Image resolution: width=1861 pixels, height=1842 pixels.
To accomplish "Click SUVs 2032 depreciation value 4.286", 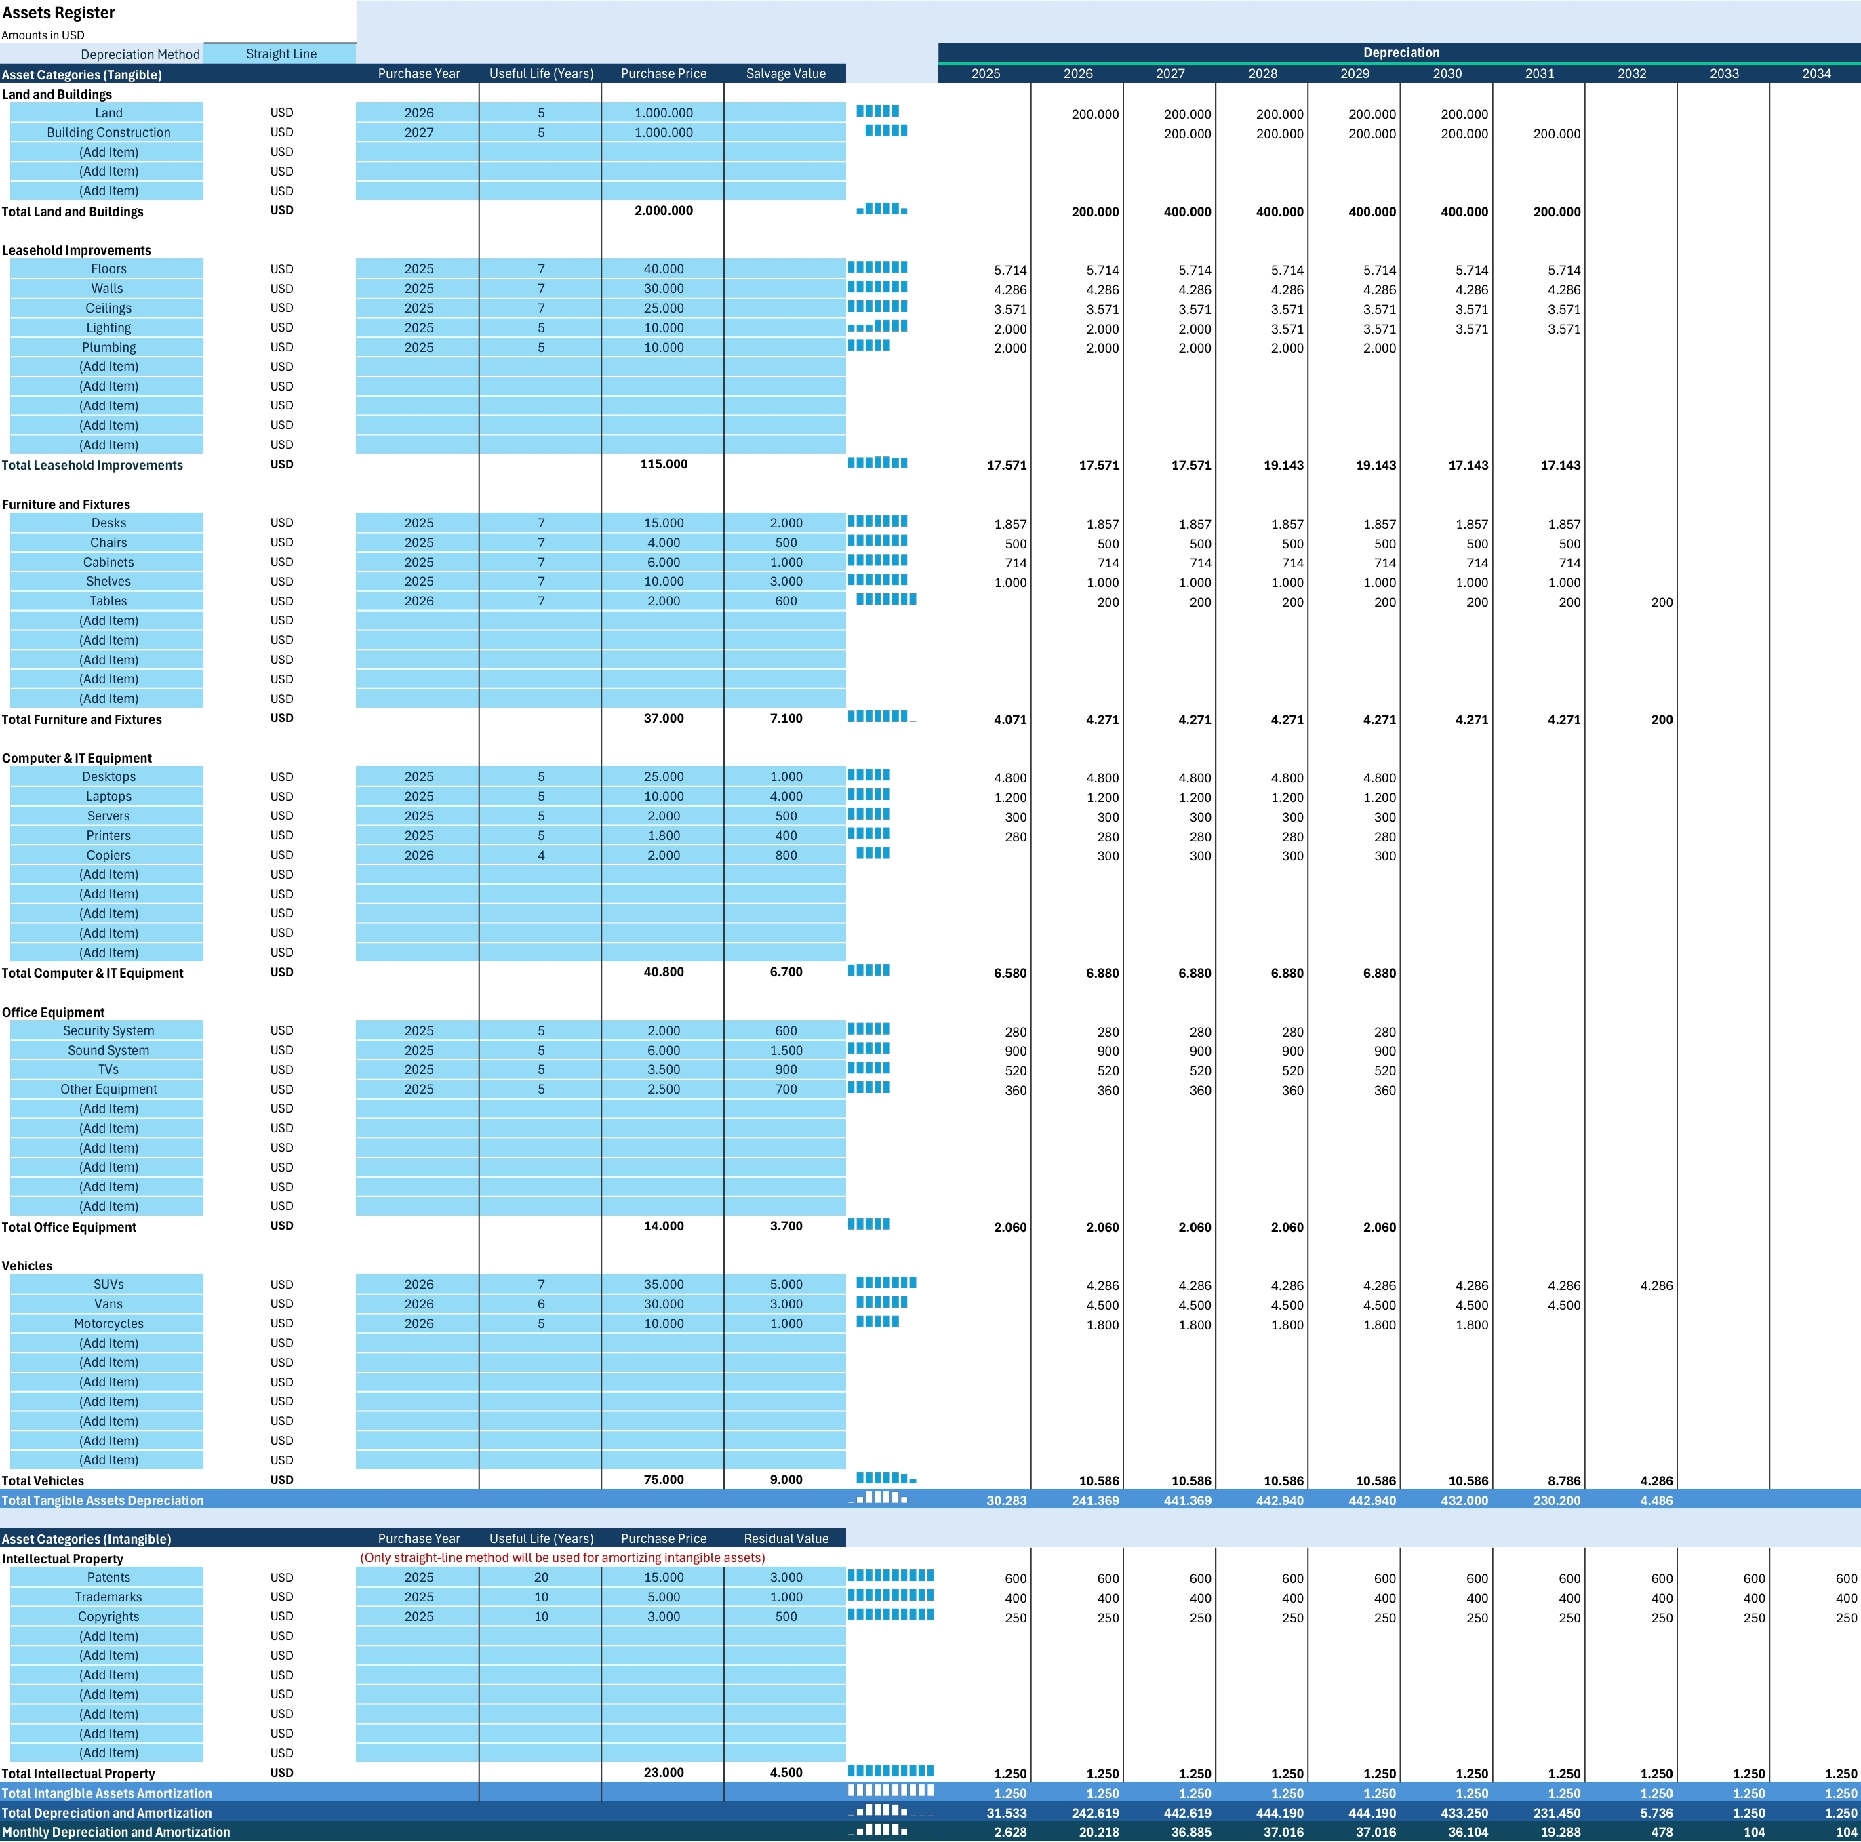I will click(1656, 1285).
